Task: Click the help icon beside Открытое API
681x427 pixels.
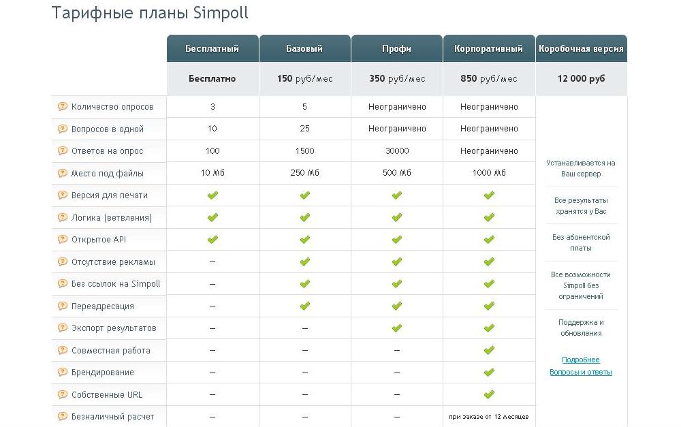Action: click(63, 240)
